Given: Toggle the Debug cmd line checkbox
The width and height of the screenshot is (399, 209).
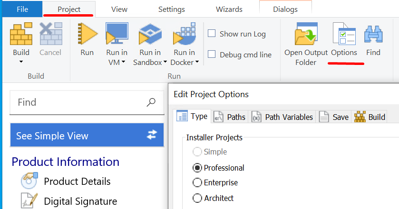Looking at the screenshot, I should click(x=212, y=55).
